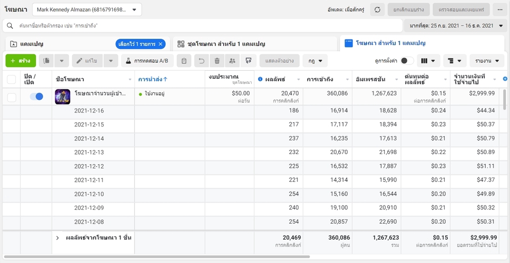
Task: Click the 20,670 reach value
Action: pos(338,152)
